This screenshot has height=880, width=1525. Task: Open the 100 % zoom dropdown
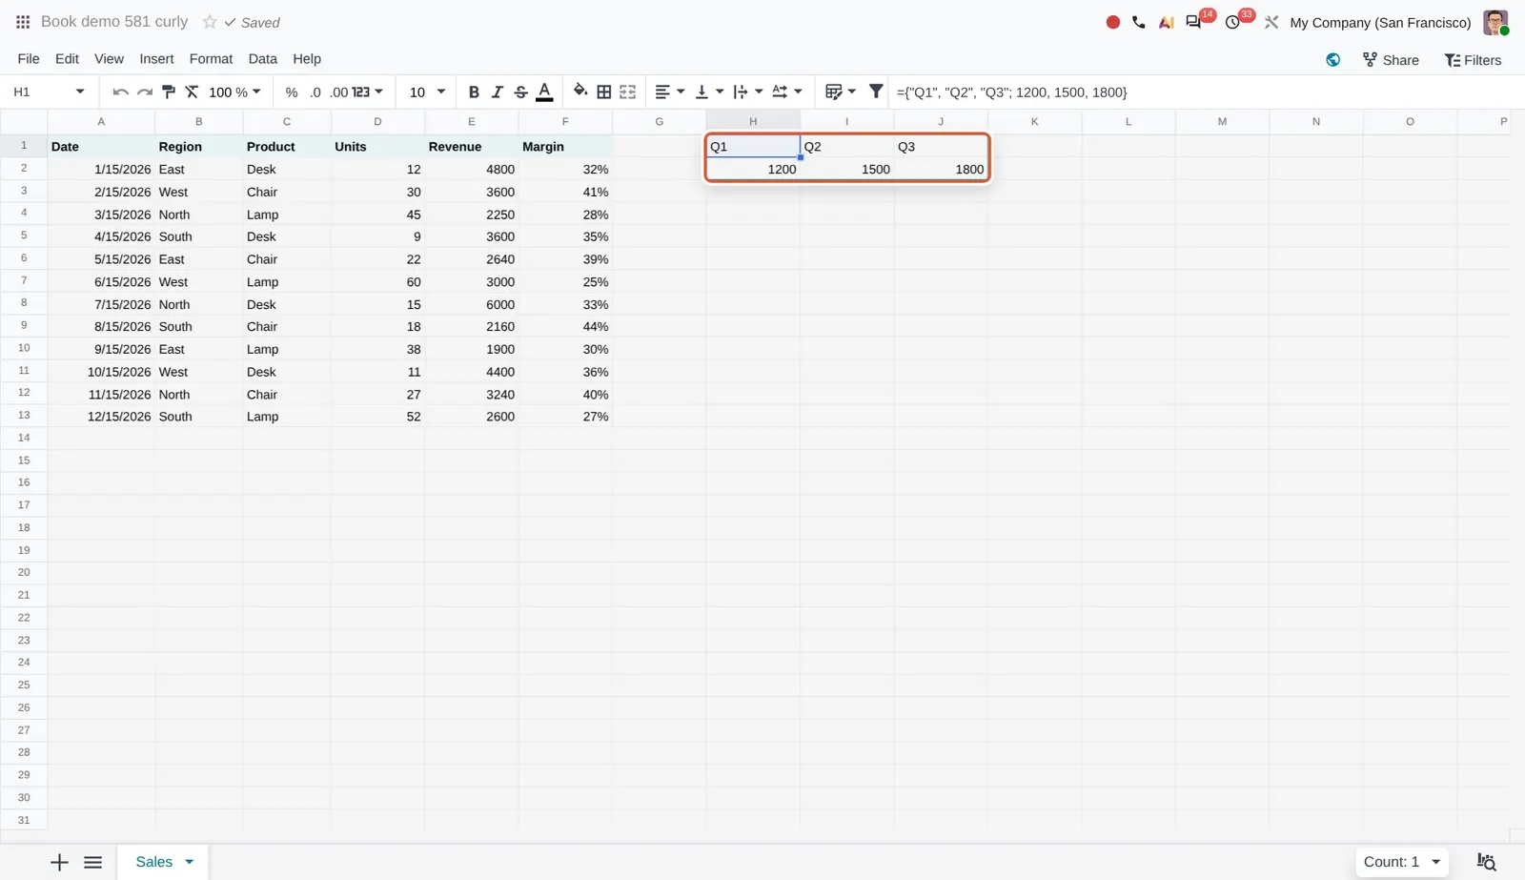(x=234, y=92)
